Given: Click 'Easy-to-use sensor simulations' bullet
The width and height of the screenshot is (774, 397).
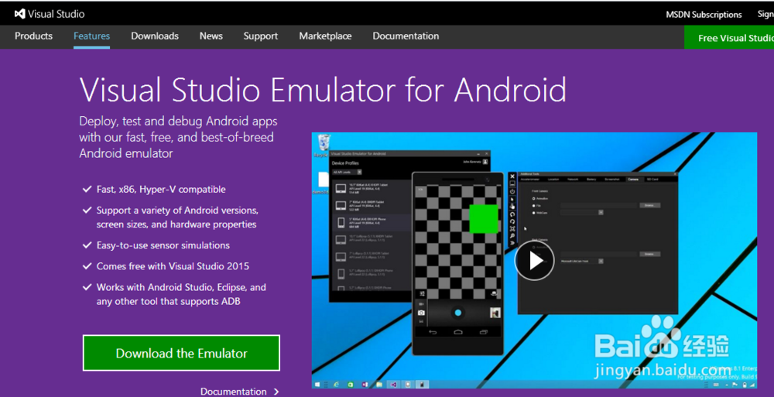Looking at the screenshot, I should 163,245.
